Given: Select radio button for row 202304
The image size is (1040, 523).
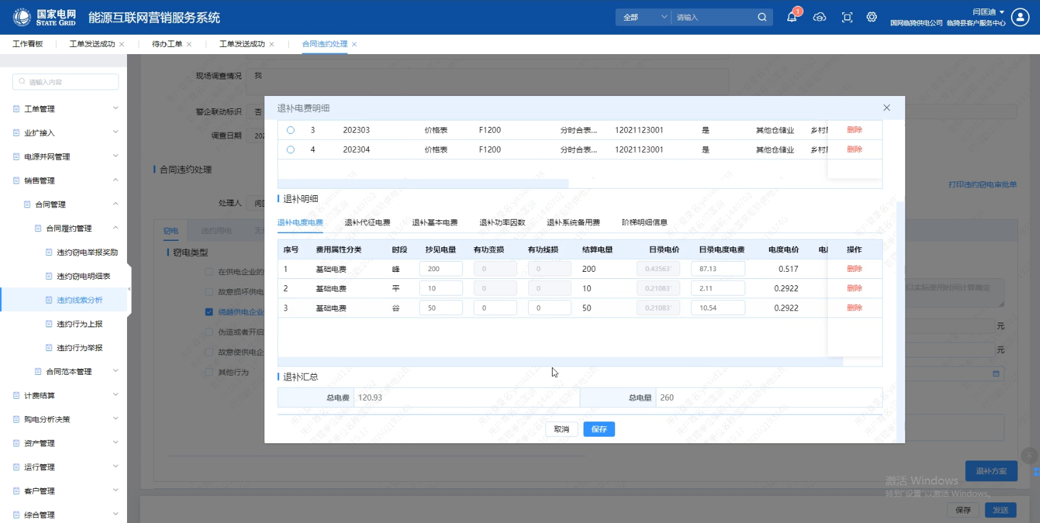Looking at the screenshot, I should [x=291, y=149].
